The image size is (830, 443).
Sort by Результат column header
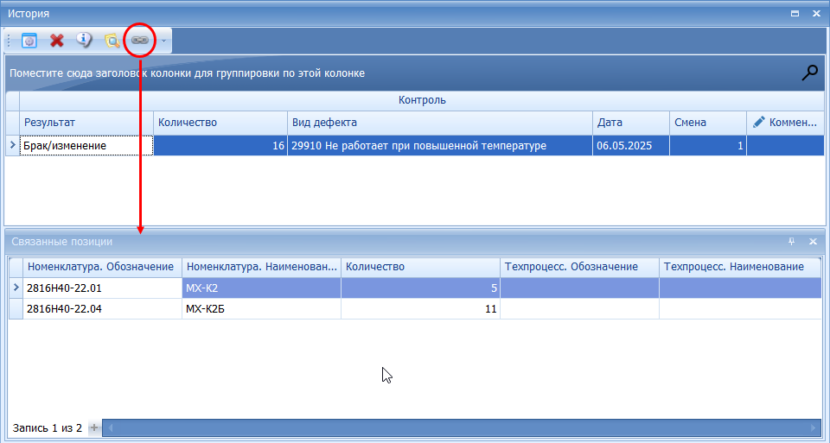(86, 123)
